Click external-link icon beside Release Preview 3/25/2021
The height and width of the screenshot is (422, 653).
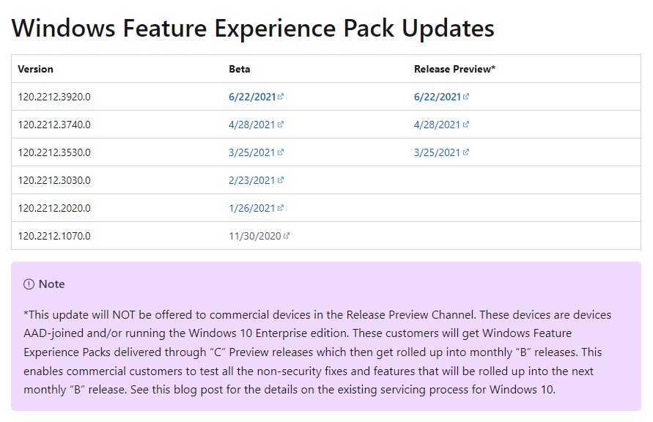[466, 152]
